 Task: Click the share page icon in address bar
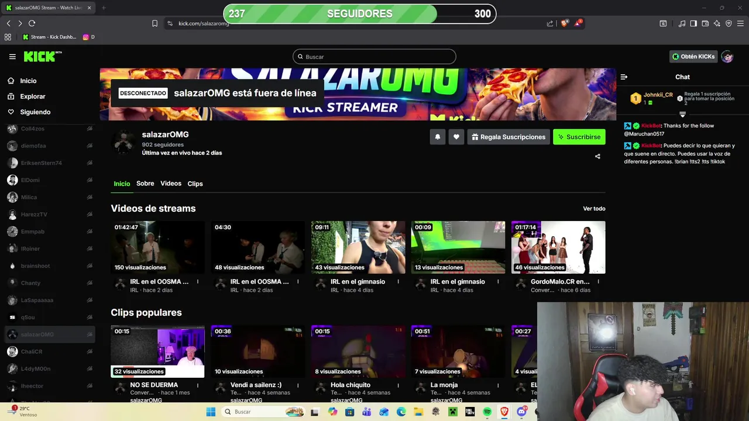(550, 23)
